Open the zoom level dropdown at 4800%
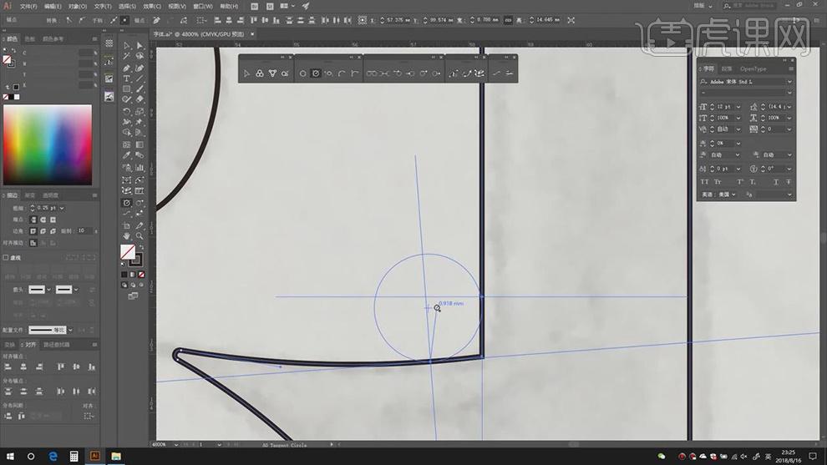Screen dimensions: 827x465 [x=175, y=444]
